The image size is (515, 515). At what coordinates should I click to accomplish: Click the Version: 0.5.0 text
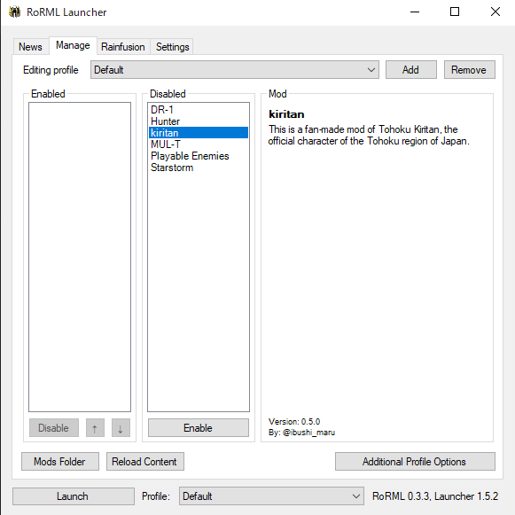[x=294, y=421]
